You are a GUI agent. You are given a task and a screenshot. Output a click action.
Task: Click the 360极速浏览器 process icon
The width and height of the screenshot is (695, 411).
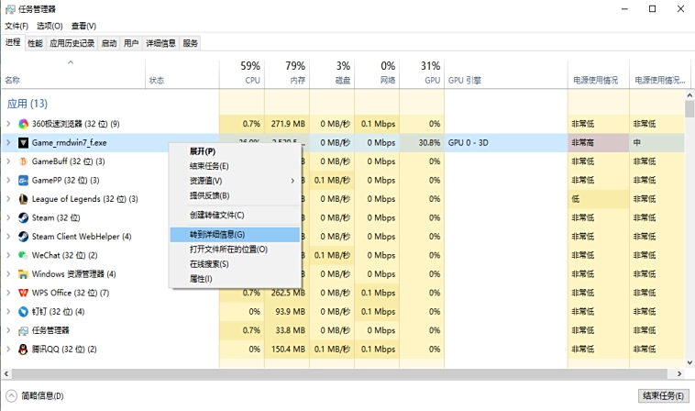coord(24,124)
